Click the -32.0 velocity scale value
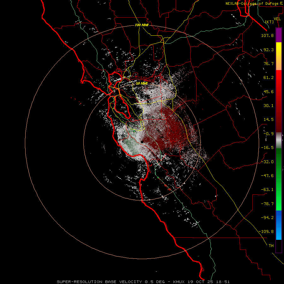This screenshot has height=284, width=284. pos(267,162)
